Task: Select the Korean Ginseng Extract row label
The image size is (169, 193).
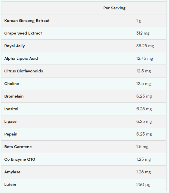Action: (x=27, y=21)
